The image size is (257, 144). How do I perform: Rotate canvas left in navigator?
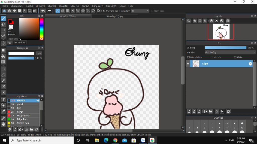[211, 21]
